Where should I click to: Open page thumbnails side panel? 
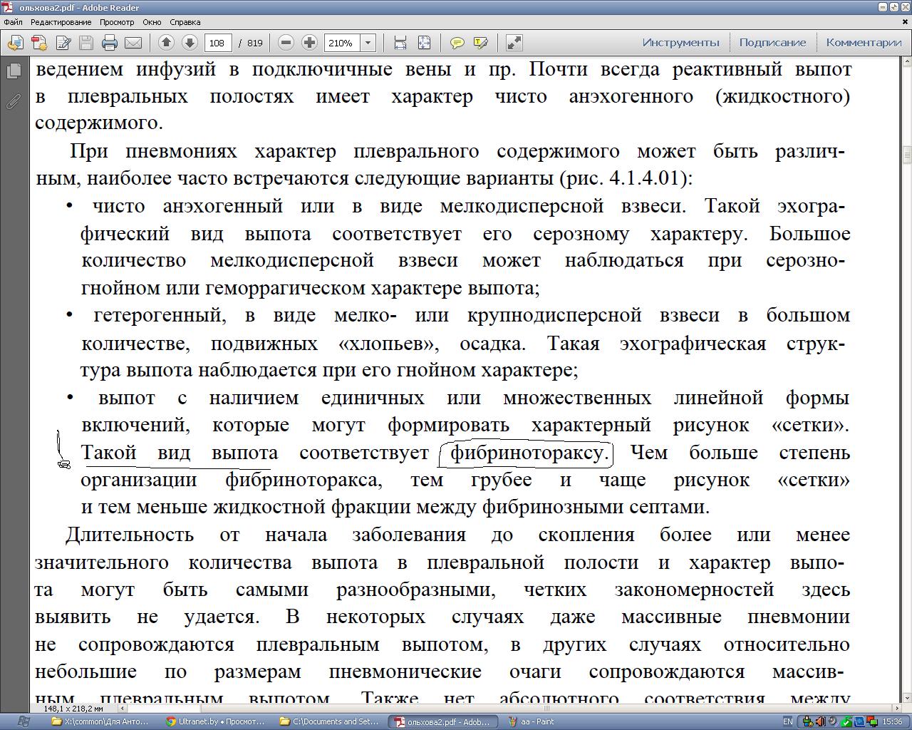[13, 71]
